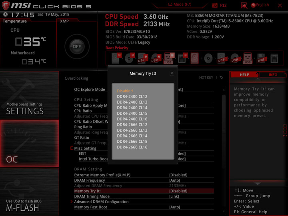This screenshot has height=216, width=288.
Task: Select UEFI hard disk boot device icon
Action: coord(117,58)
